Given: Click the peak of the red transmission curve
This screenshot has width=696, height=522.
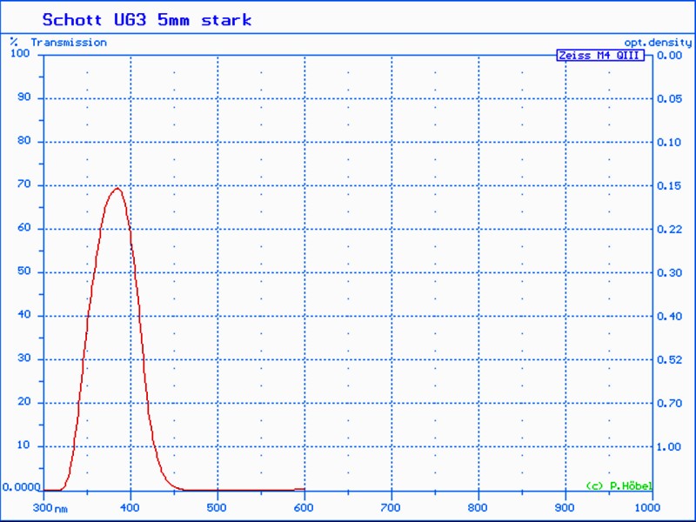Looking at the screenshot, I should point(117,188).
